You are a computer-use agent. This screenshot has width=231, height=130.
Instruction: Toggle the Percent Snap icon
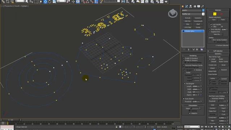(x=92, y=1)
